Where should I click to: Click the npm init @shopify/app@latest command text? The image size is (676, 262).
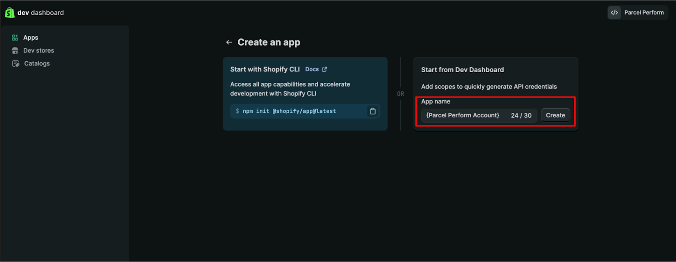(289, 111)
